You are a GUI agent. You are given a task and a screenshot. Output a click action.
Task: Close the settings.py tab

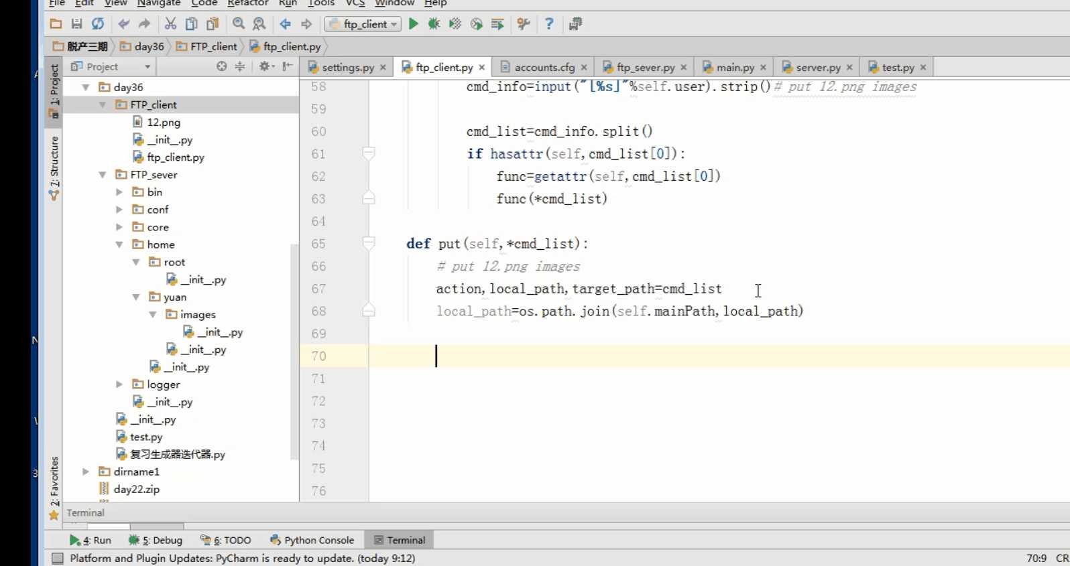click(x=383, y=68)
